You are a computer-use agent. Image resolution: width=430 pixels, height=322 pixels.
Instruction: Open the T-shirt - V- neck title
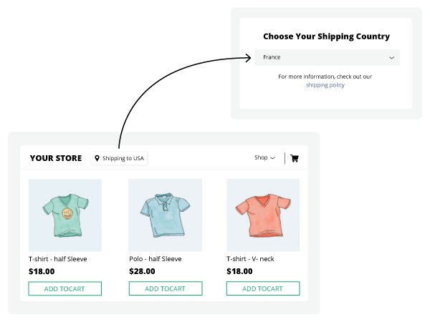[x=250, y=259]
